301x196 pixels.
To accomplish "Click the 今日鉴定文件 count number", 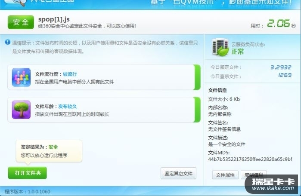I will point(281,67).
